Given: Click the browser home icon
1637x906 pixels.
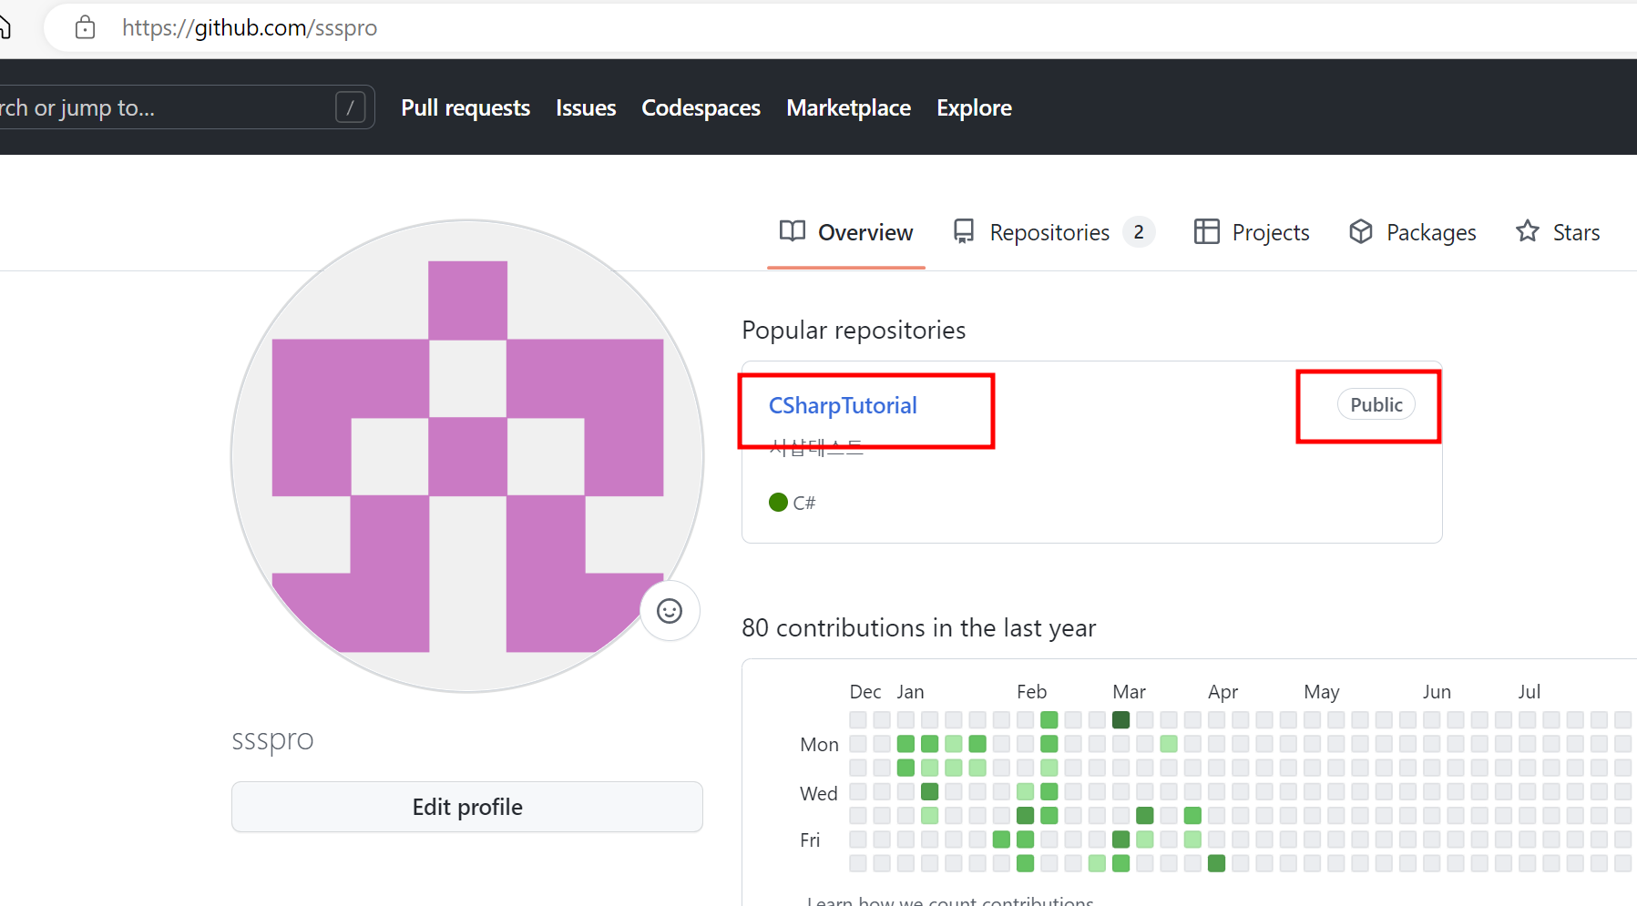Looking at the screenshot, I should click(4, 27).
